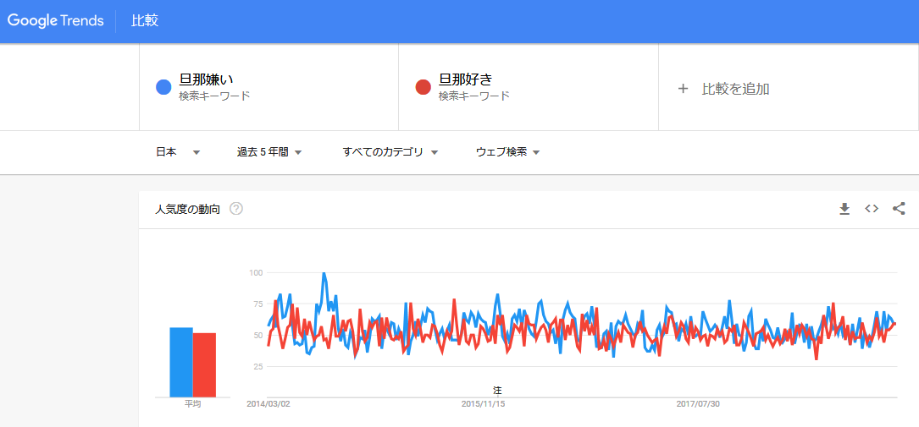
Task: Open the ウェブ検索 search type dropdown
Action: tap(508, 152)
